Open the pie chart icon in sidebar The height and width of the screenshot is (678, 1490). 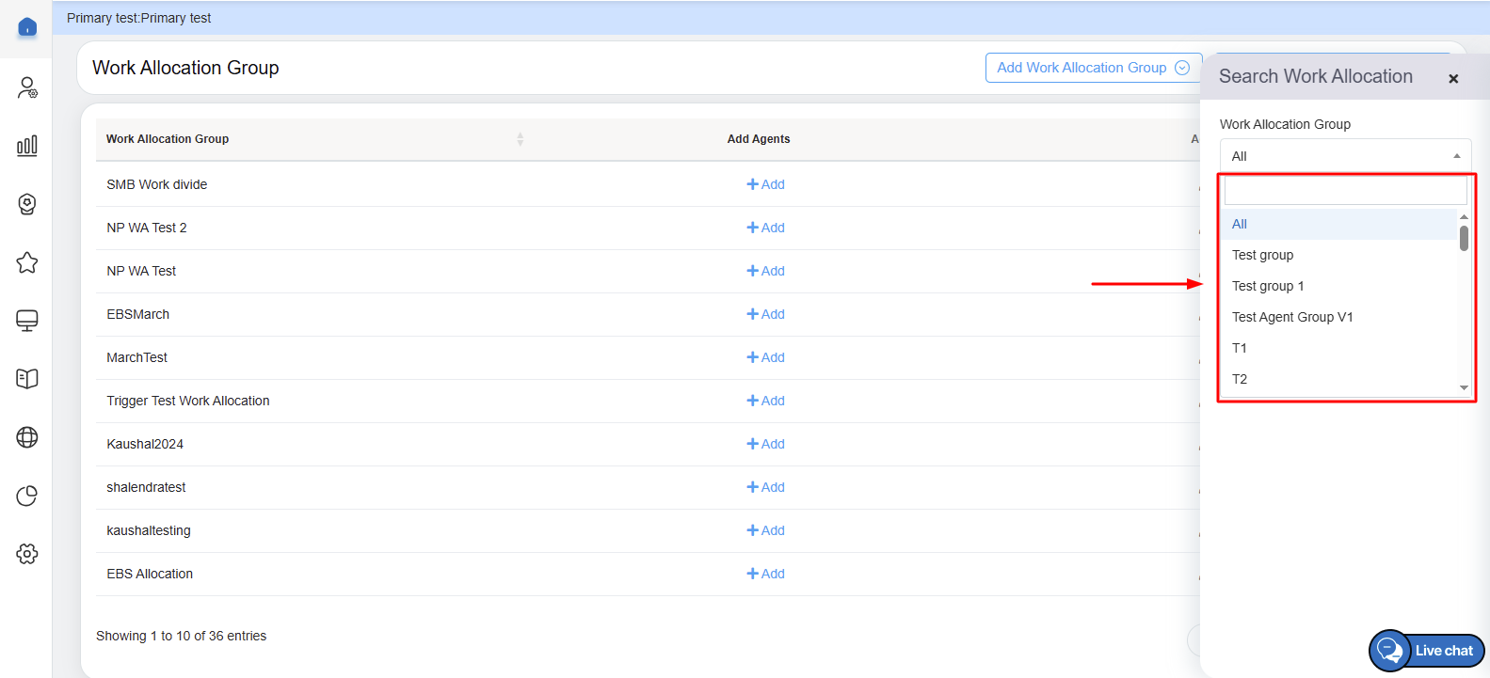(27, 496)
